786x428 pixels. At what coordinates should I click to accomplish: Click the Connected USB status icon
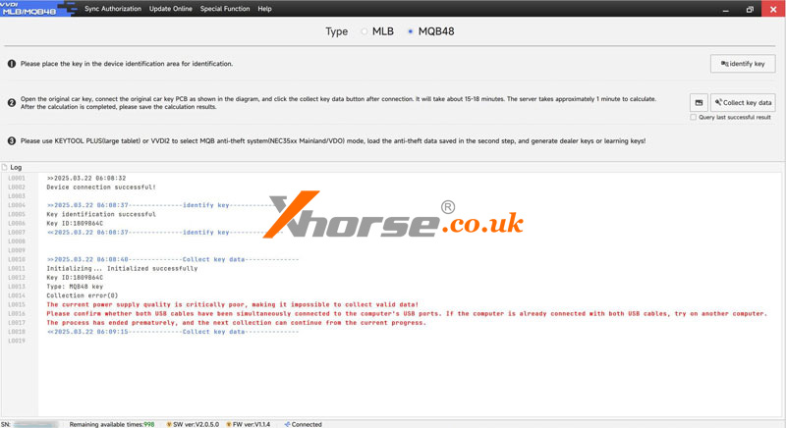coord(286,424)
